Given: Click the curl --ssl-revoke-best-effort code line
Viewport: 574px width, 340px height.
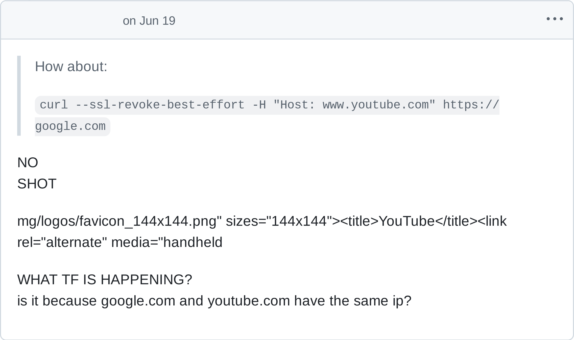Looking at the screenshot, I should (x=267, y=105).
